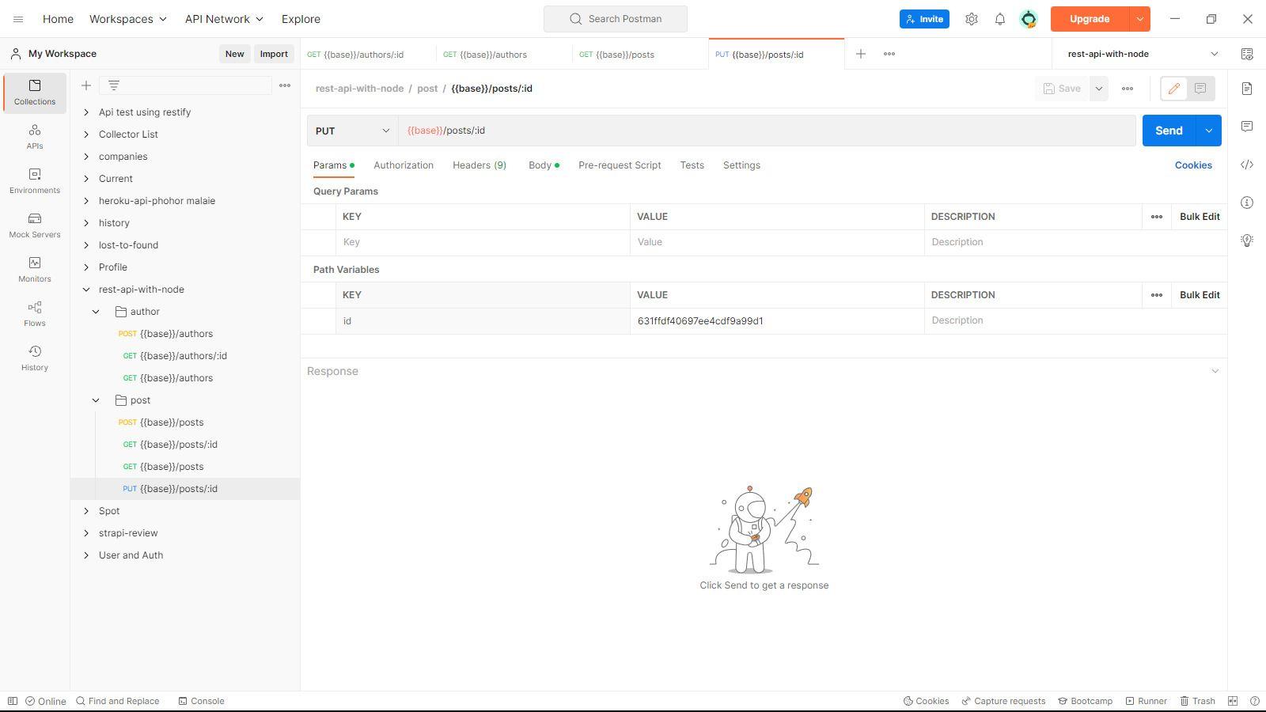Open environment quick look icon
Screen dimensions: 1266x712
[x=1247, y=54]
